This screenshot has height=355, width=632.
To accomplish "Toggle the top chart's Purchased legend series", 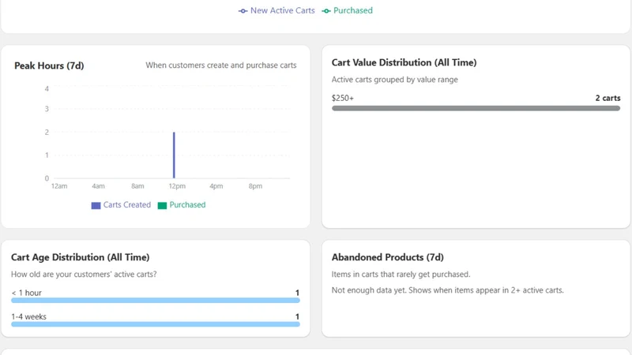I will point(347,10).
